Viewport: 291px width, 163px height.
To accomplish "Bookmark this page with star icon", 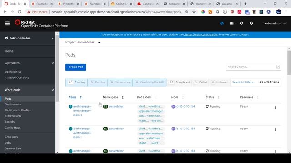I will coord(194,12).
